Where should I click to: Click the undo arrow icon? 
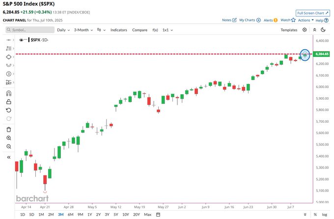(x=9, y=110)
